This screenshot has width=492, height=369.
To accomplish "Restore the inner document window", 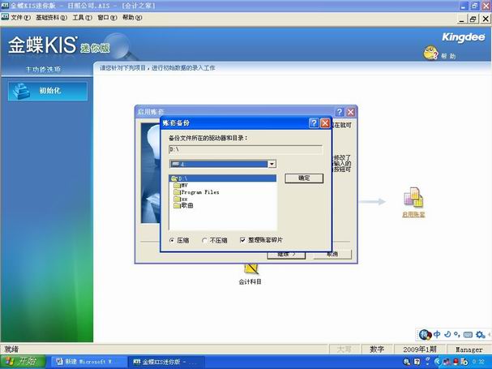I will click(x=473, y=19).
